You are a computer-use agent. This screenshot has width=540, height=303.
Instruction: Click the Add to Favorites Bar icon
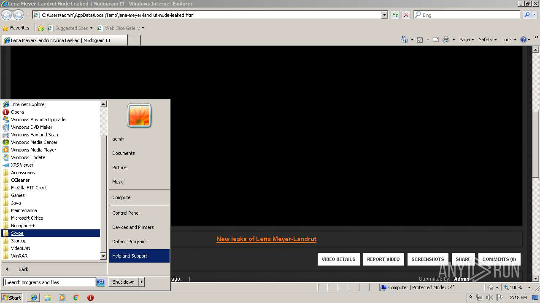(x=40, y=28)
